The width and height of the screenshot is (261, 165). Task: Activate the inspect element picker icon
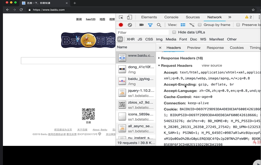coord(121,17)
